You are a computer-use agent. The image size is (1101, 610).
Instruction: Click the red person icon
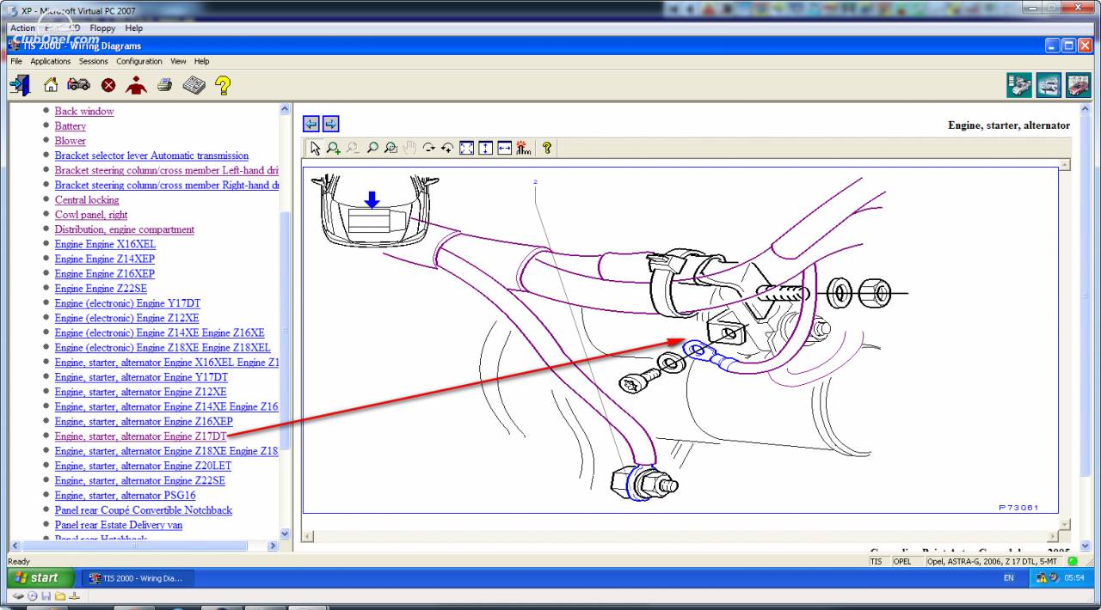(x=136, y=85)
